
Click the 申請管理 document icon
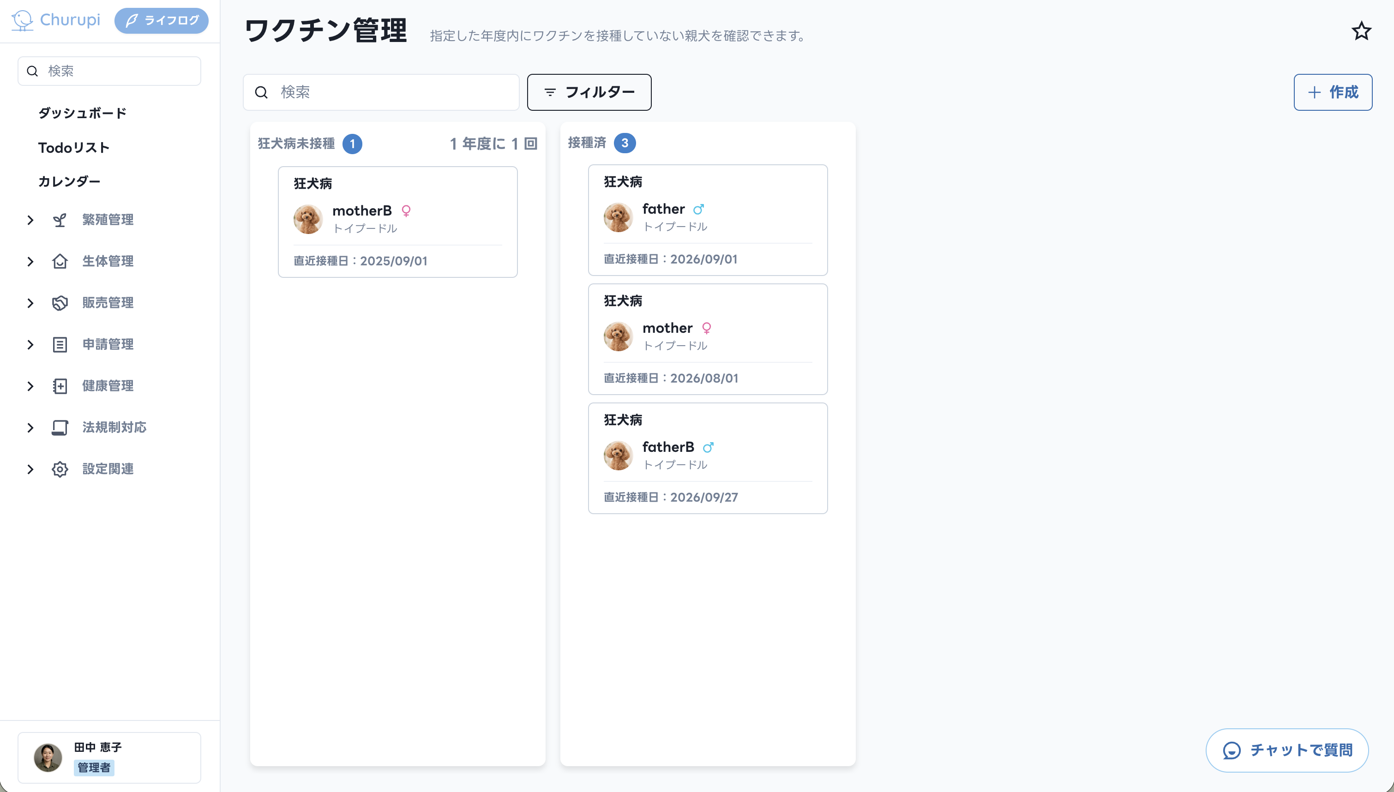point(60,344)
